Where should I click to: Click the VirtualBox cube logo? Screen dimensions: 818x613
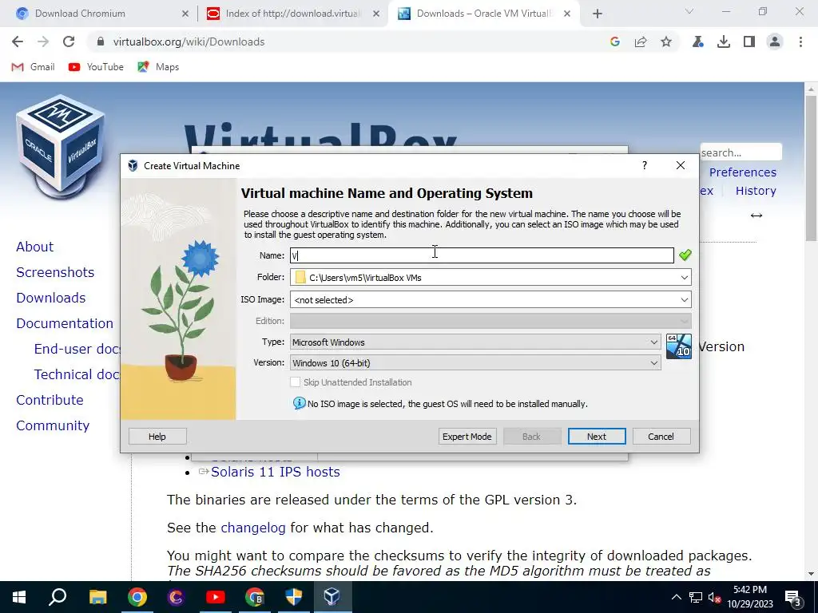pos(61,146)
